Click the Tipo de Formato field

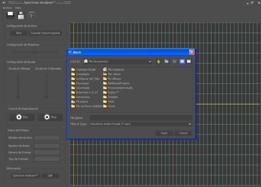point(47,159)
